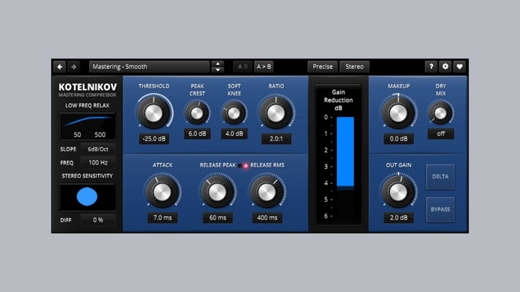Click the Release RMS knob
520x292 pixels.
coord(267,192)
